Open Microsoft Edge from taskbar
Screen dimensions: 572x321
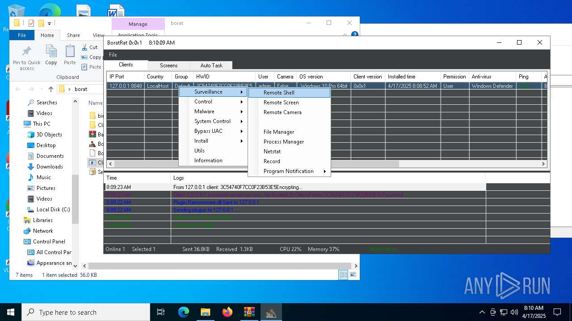tap(184, 312)
